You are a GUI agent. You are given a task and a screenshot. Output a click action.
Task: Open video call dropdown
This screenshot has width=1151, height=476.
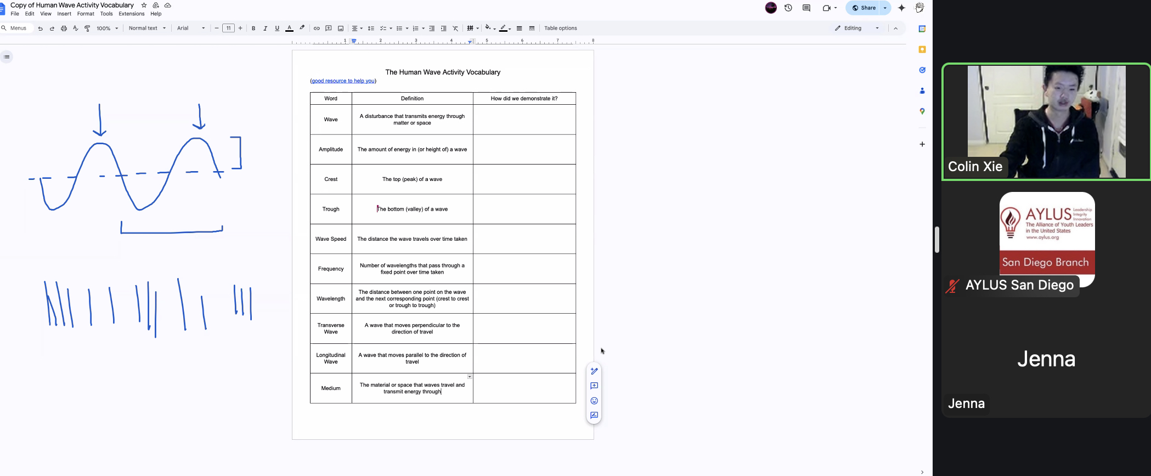(x=836, y=8)
